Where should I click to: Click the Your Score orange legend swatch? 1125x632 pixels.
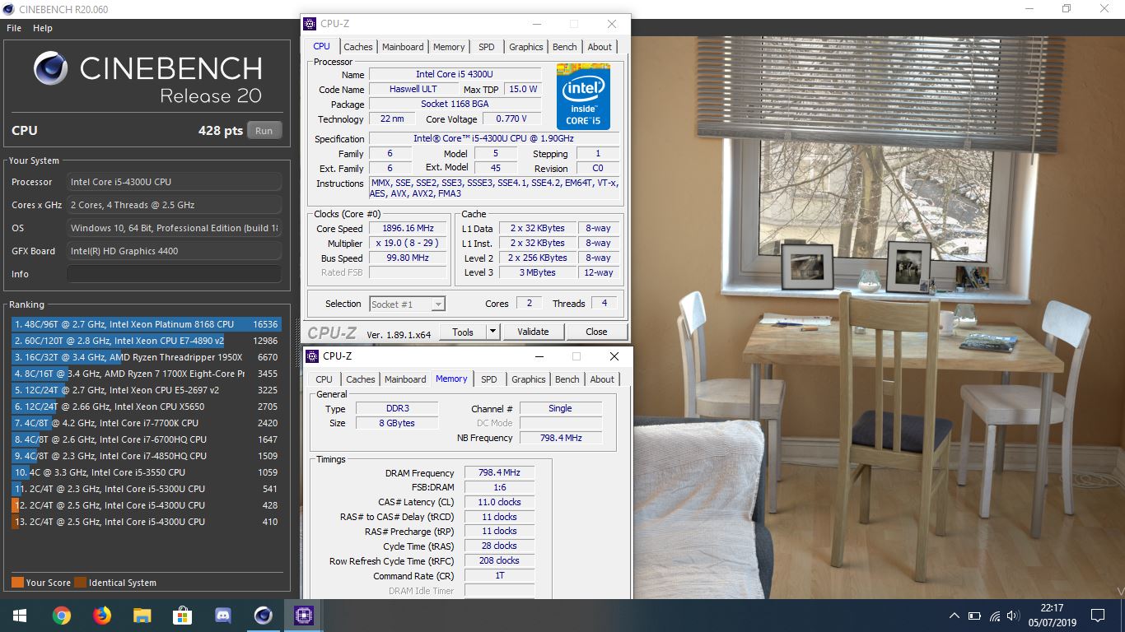(x=17, y=583)
